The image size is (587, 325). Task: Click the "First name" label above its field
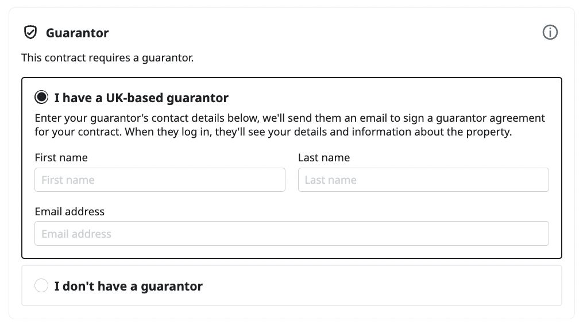[61, 157]
